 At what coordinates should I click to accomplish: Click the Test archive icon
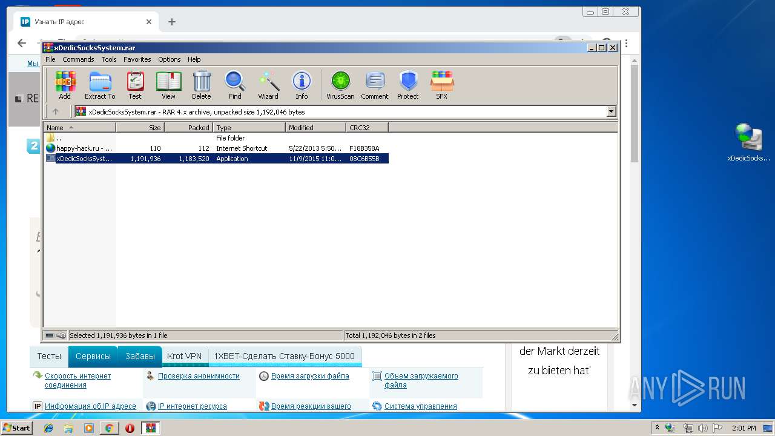point(135,85)
